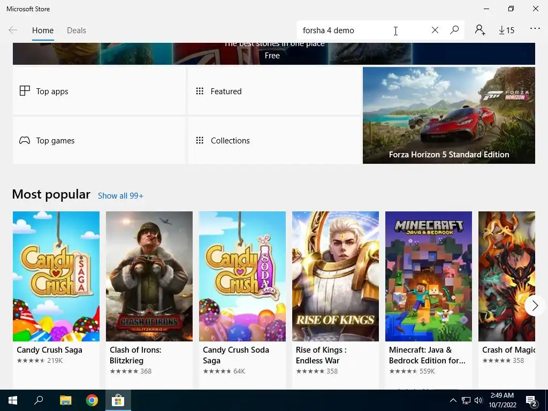Open the notification center icon
The image size is (548, 411).
(532, 401)
